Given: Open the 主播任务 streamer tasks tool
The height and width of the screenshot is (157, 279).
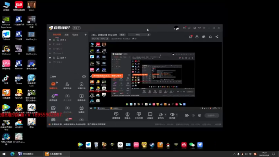Looking at the screenshot, I should (x=82, y=85).
